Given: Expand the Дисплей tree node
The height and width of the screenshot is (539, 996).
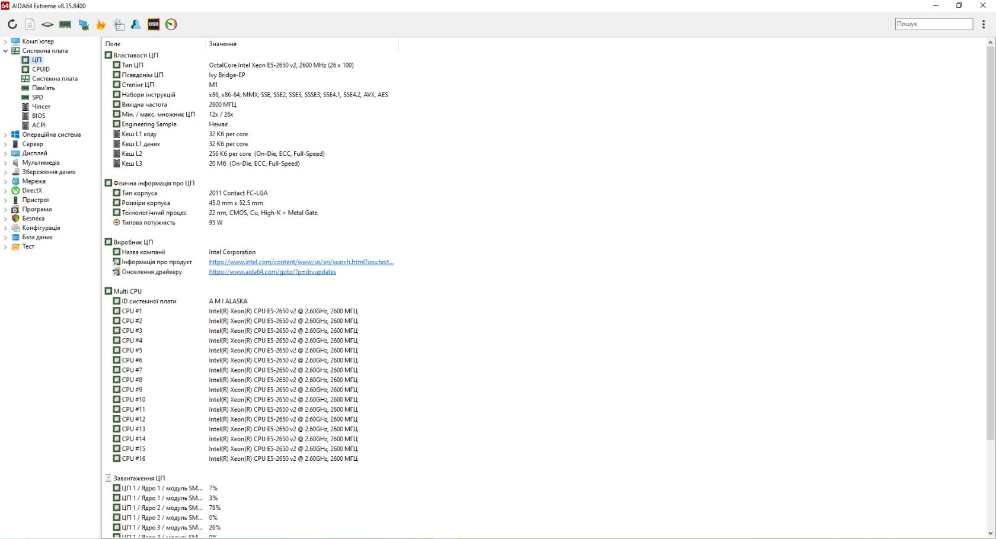Looking at the screenshot, I should (5, 153).
